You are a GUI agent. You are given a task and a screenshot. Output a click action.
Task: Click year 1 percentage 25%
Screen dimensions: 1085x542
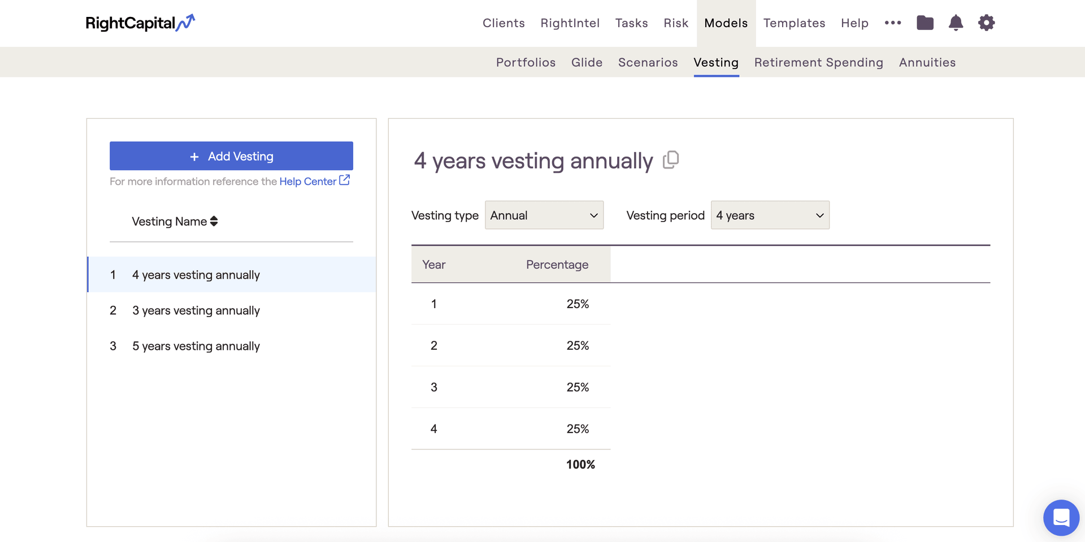pyautogui.click(x=578, y=304)
